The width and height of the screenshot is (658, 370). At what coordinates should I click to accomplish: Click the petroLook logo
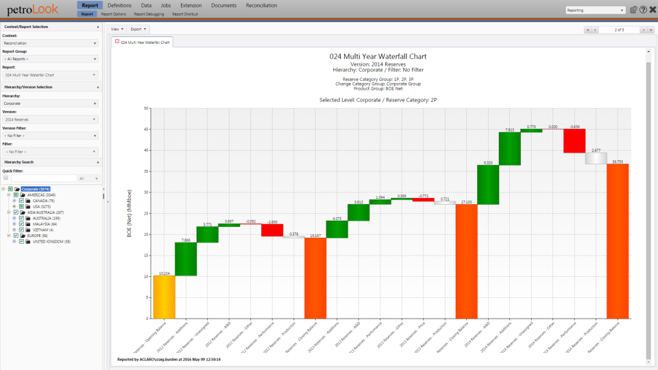coord(32,9)
